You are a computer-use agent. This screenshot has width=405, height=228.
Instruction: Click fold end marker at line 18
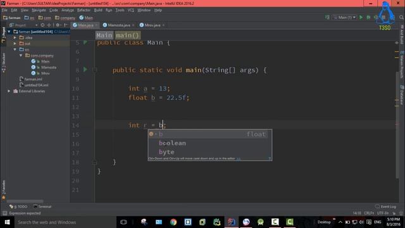pyautogui.click(x=94, y=162)
